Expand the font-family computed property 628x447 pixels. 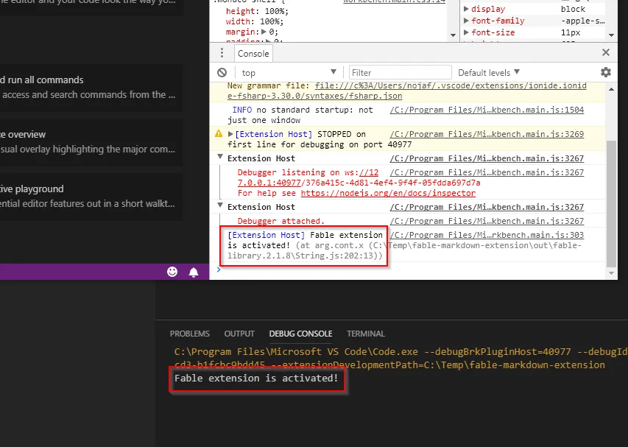coord(465,21)
